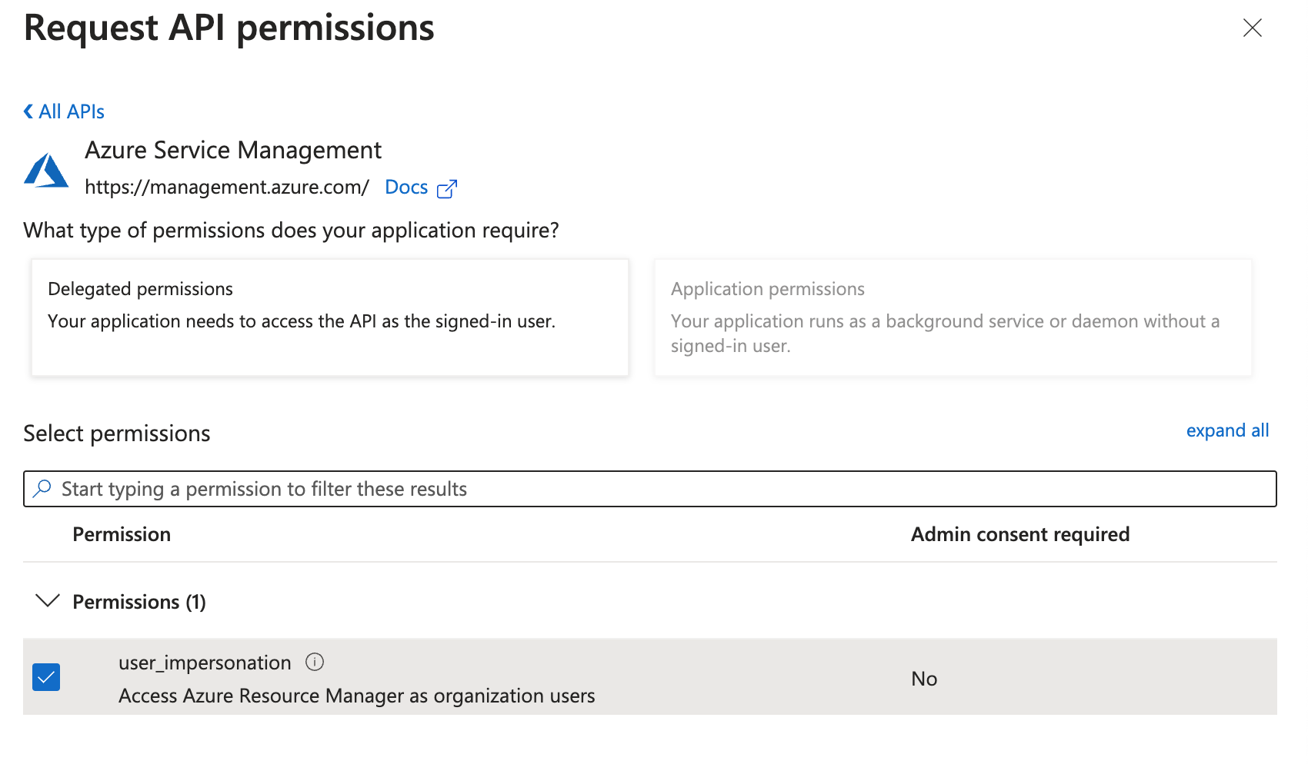Click the management.azure.com URL text
Screen dimensions: 1308x764
pos(227,188)
